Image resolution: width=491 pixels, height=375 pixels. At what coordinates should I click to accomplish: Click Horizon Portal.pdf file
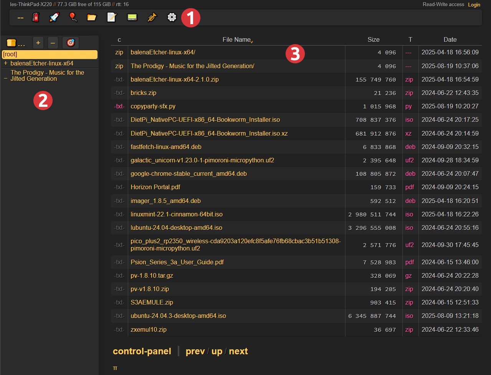155,187
